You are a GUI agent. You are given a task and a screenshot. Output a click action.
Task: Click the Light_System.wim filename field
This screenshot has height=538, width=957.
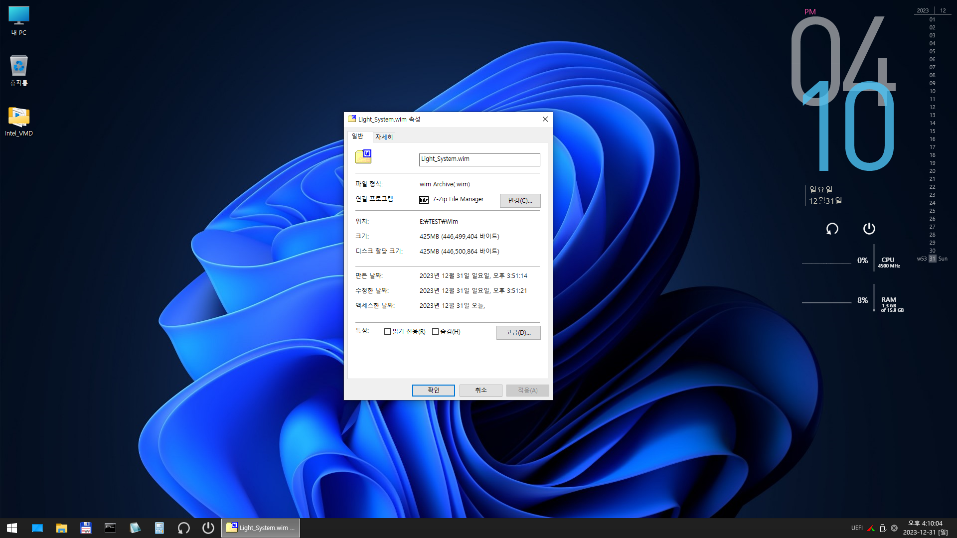coord(479,159)
